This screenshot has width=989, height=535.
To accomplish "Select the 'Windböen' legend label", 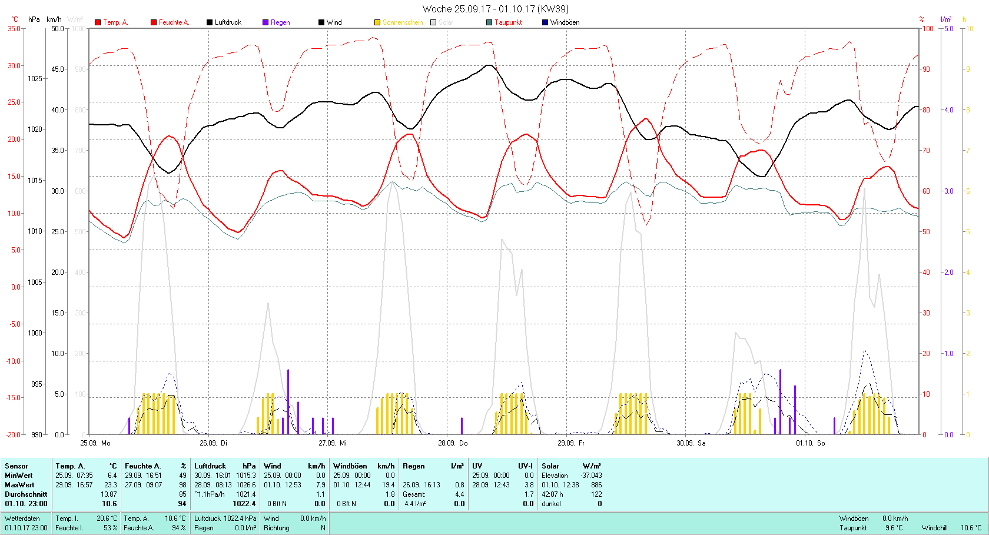I will tap(565, 22).
